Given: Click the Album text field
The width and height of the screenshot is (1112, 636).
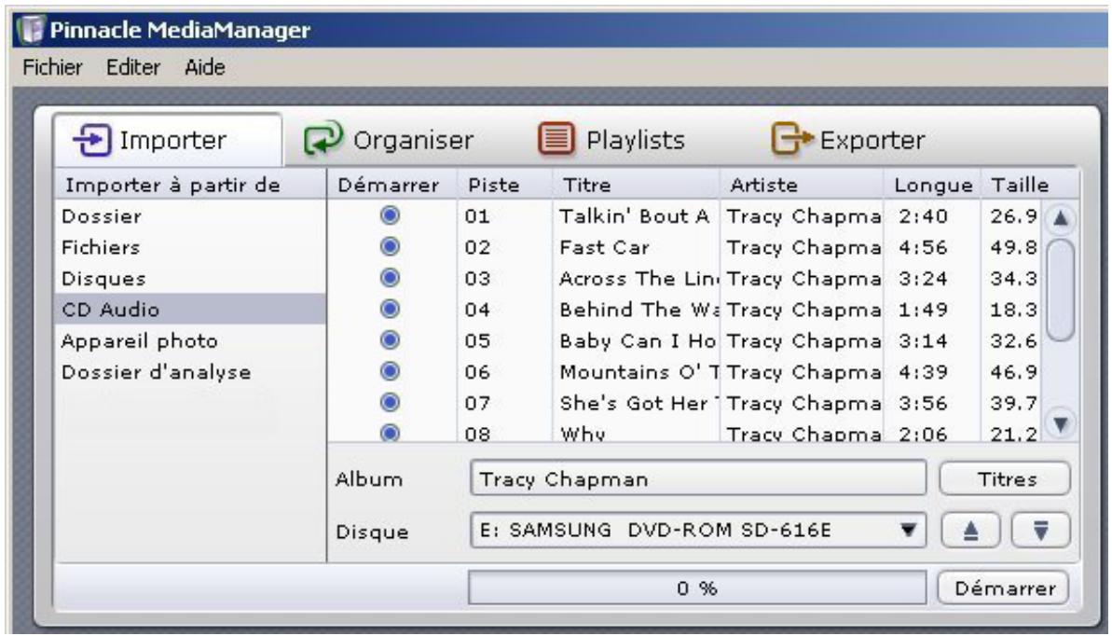Looking at the screenshot, I should tap(698, 479).
